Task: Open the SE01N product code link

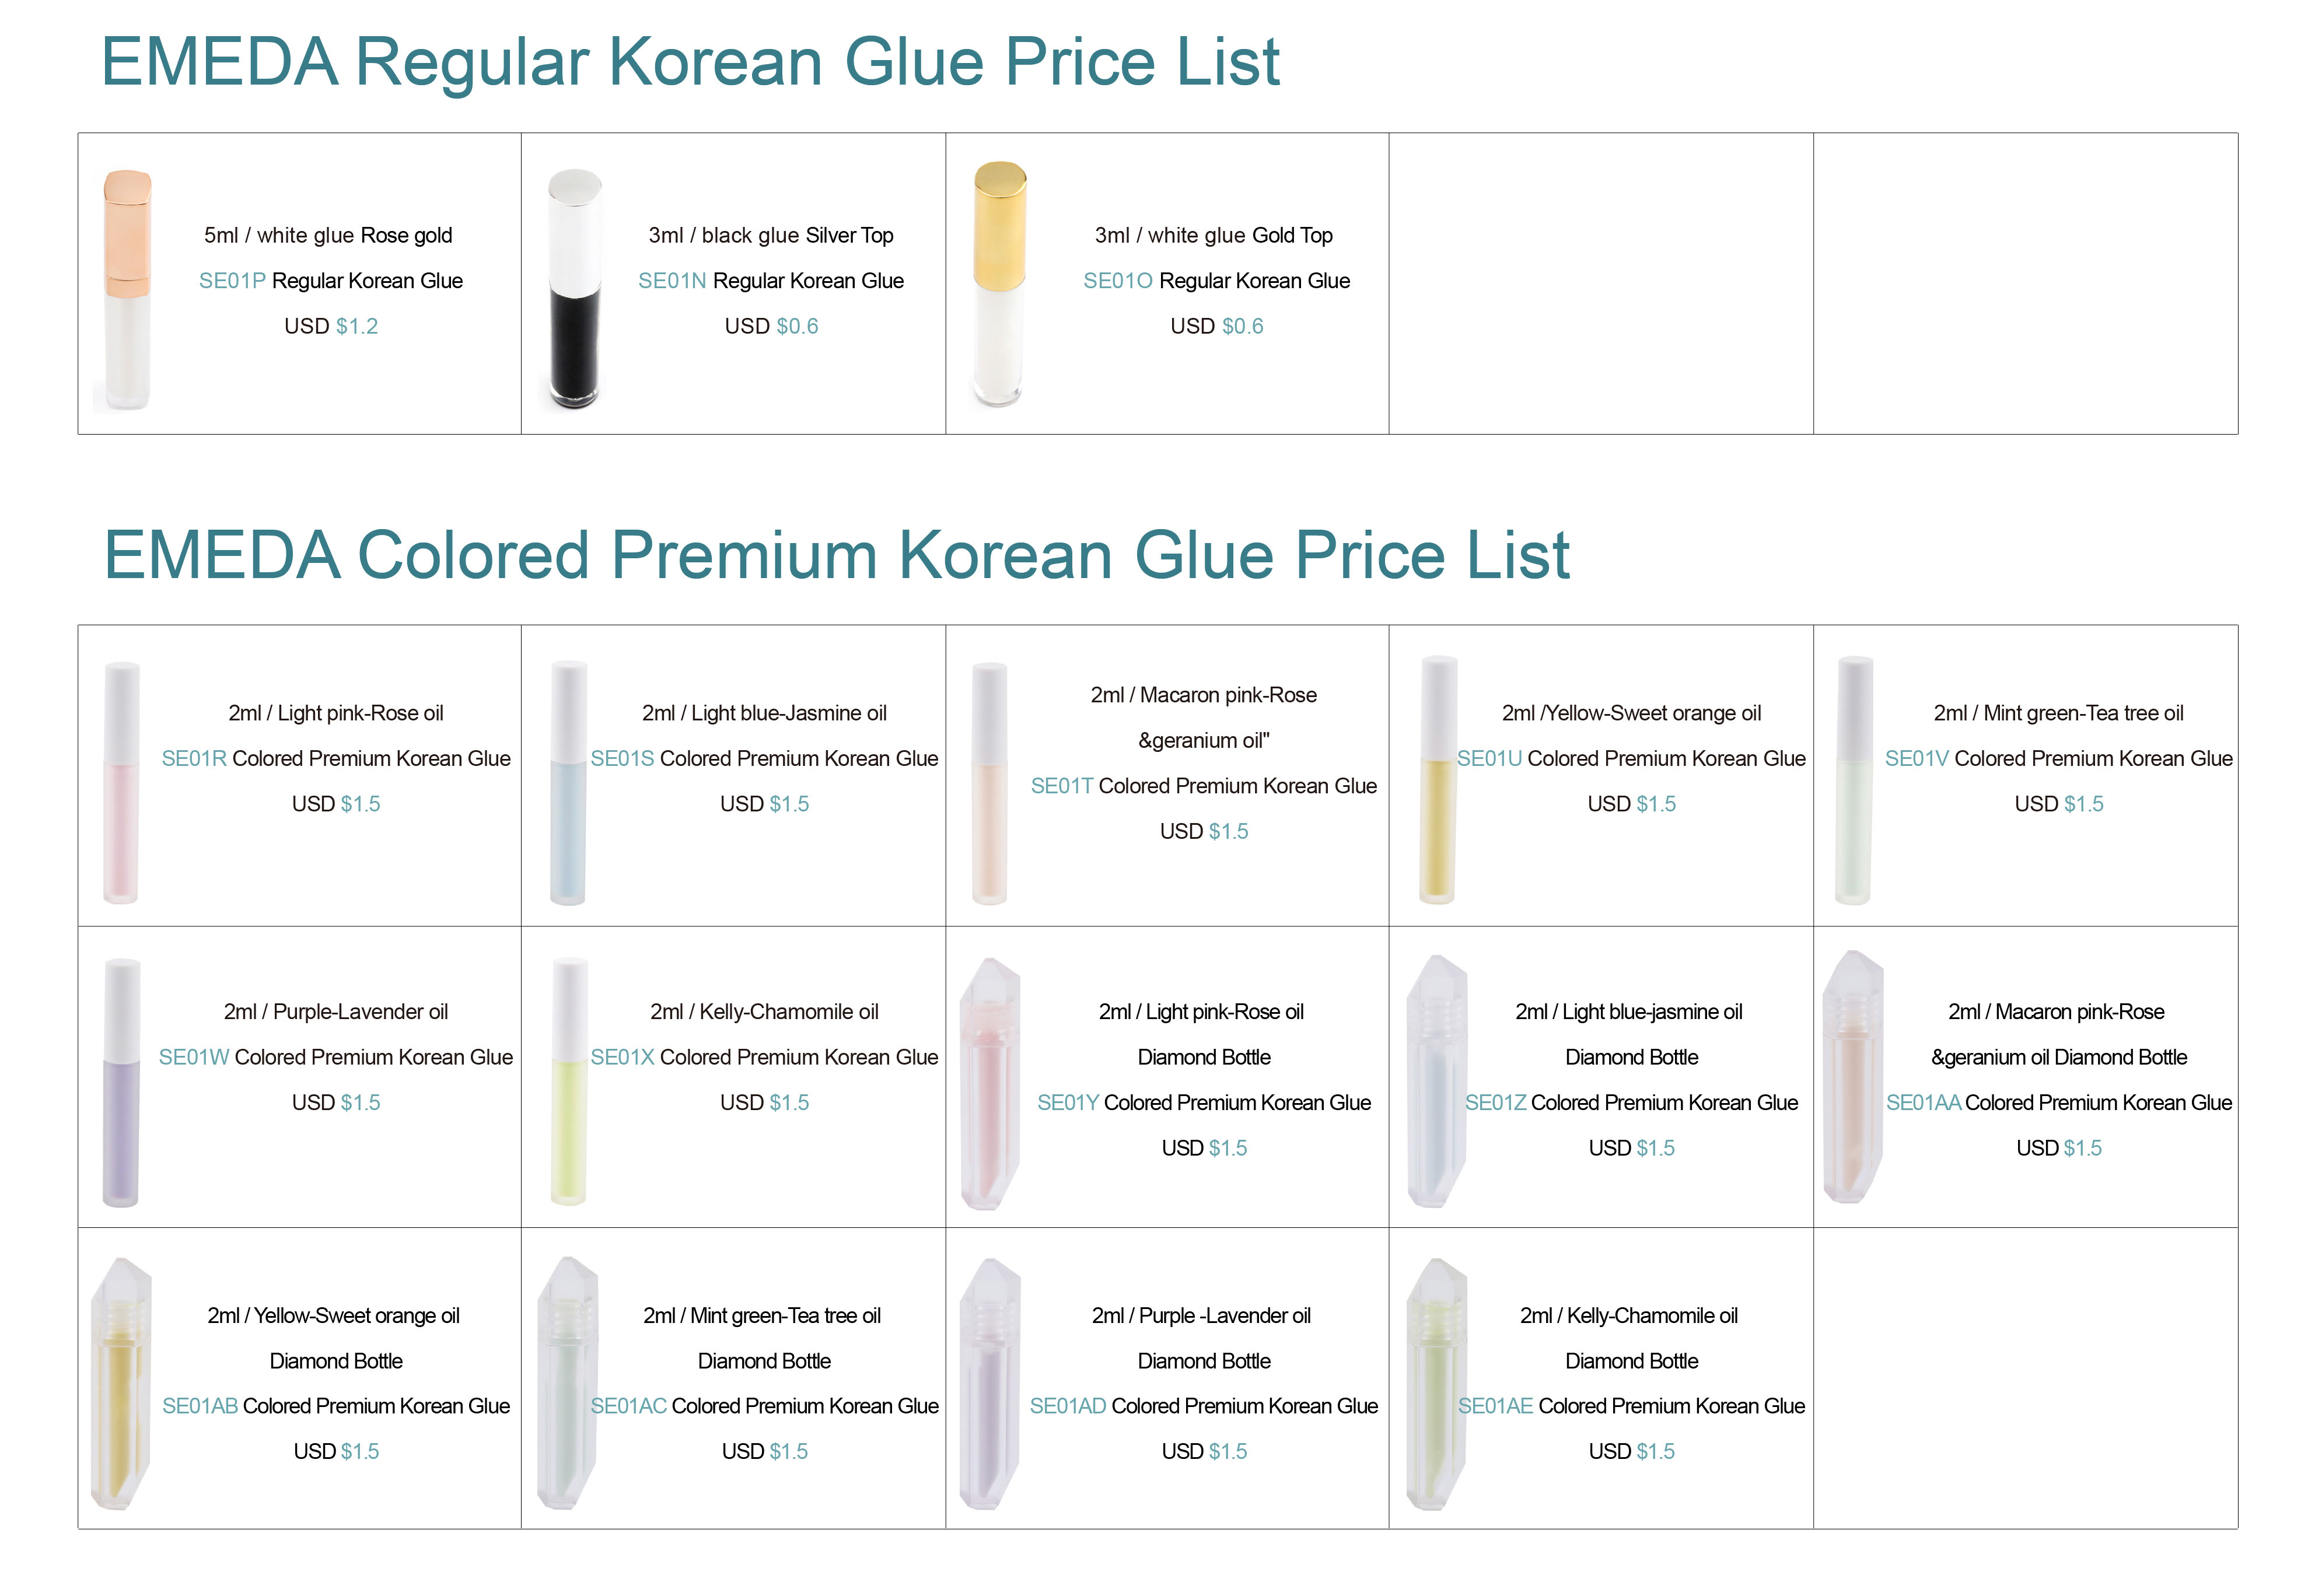Action: click(x=672, y=281)
